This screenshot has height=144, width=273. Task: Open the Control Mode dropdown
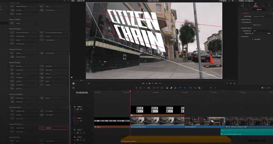[x=262, y=16]
